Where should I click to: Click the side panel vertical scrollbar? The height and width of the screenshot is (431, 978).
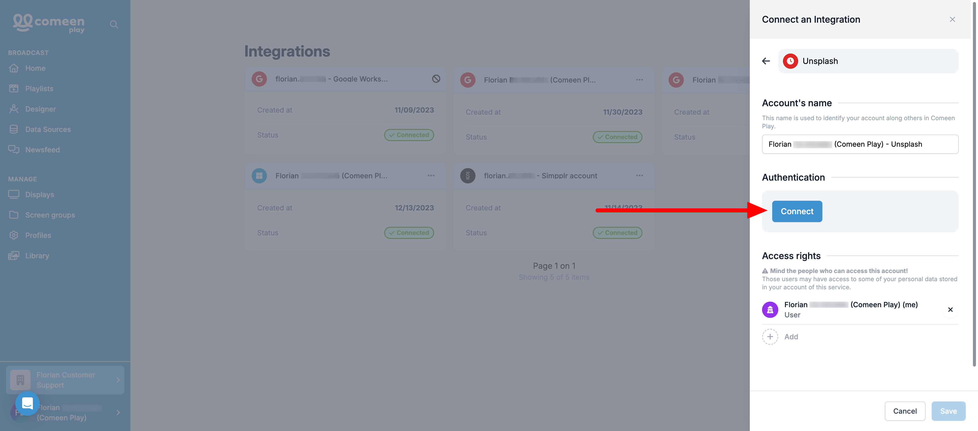click(x=974, y=184)
